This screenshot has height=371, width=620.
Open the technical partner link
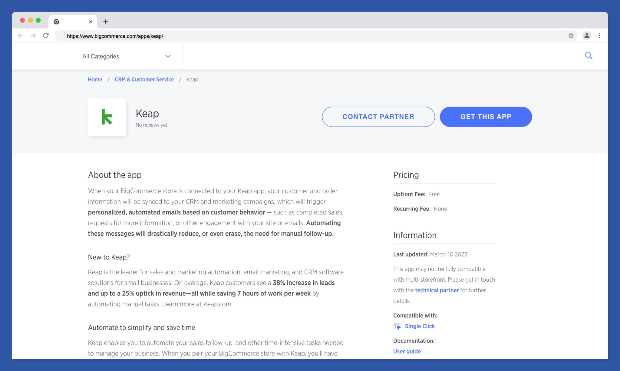pos(437,290)
